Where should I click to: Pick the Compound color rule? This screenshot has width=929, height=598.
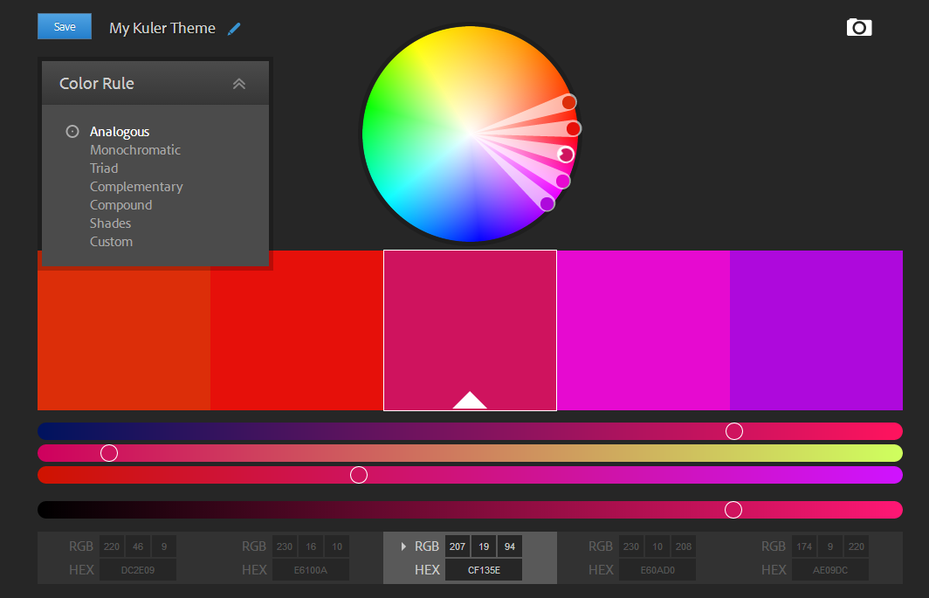pos(120,205)
